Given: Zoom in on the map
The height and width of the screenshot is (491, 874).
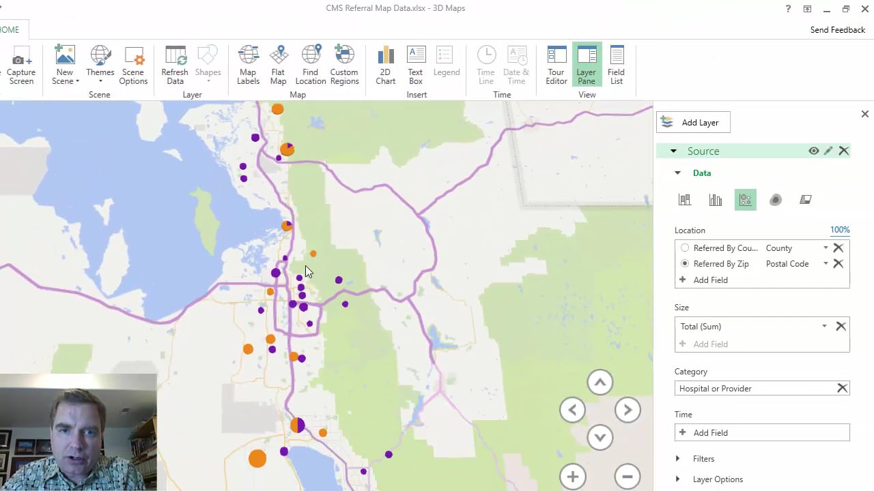Looking at the screenshot, I should click(x=572, y=477).
